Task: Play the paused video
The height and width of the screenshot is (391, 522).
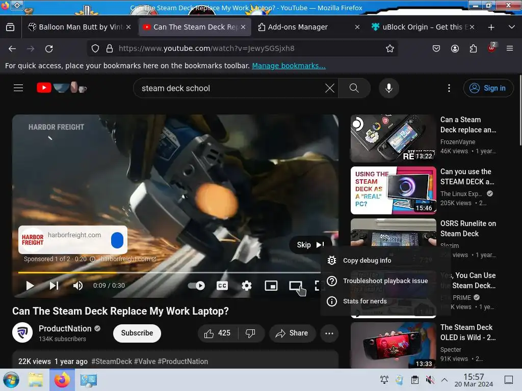Action: [x=30, y=286]
